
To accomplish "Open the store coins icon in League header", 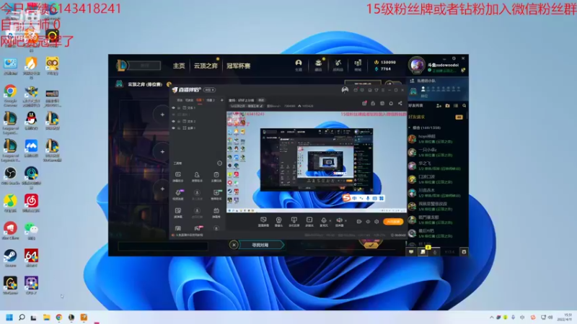I will pyautogui.click(x=358, y=65).
